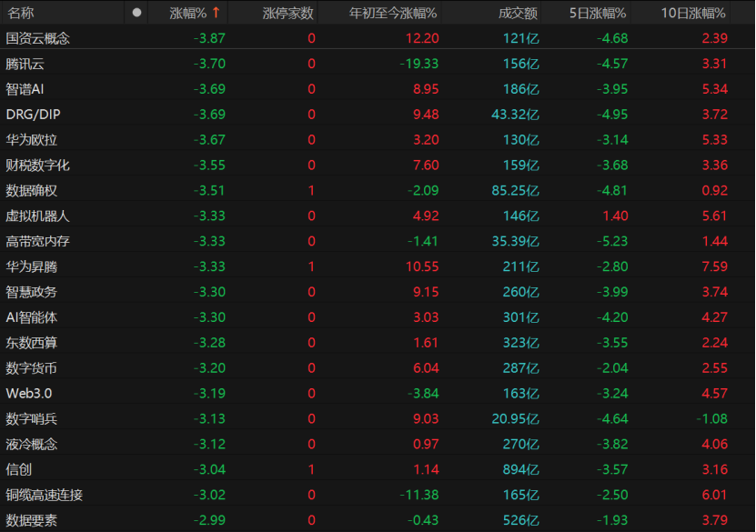Open the DRG/DIP sector entry
The height and width of the screenshot is (532, 756).
pos(33,115)
